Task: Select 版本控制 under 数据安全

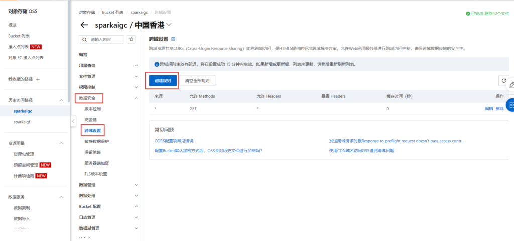Action: point(92,109)
